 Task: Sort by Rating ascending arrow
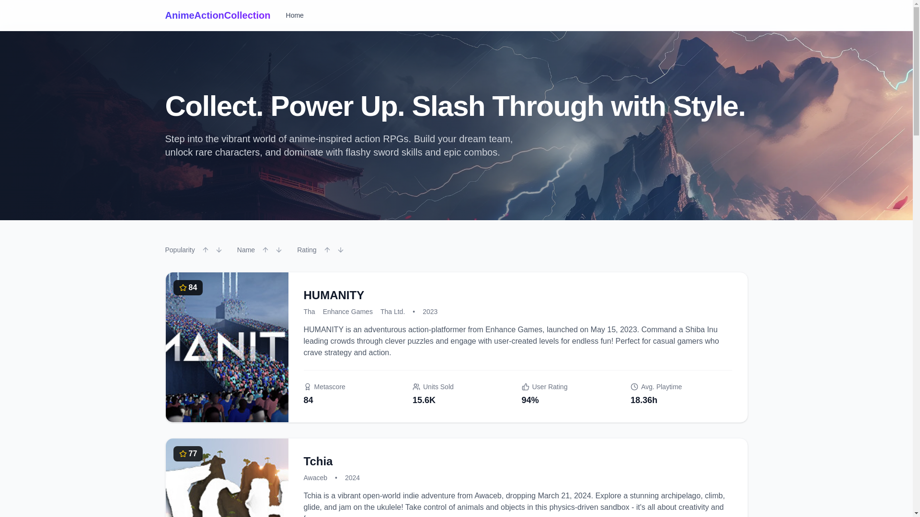[327, 250]
